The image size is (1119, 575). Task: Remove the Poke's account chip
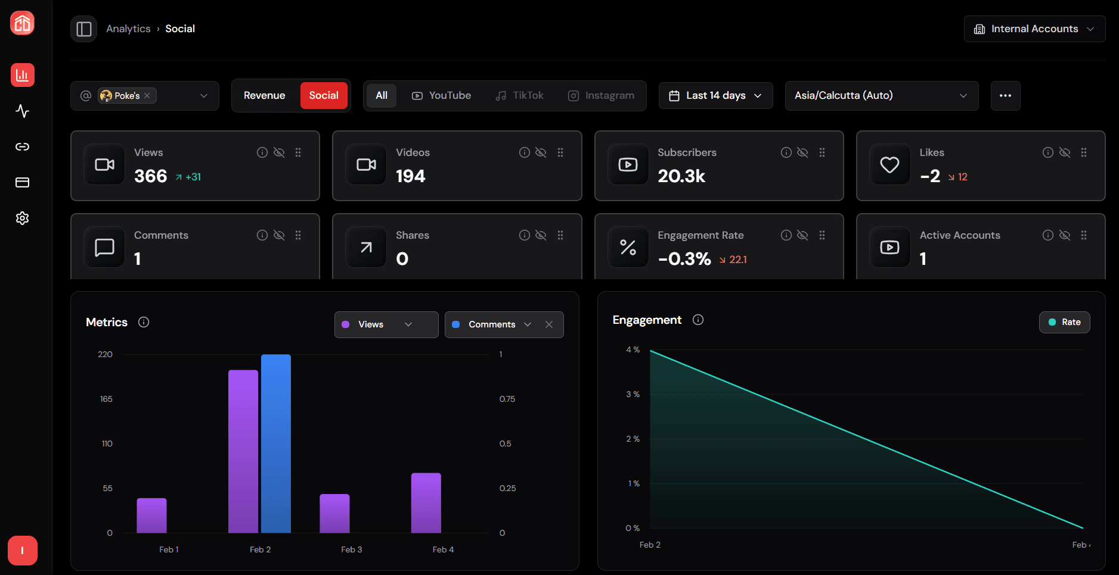tap(147, 96)
